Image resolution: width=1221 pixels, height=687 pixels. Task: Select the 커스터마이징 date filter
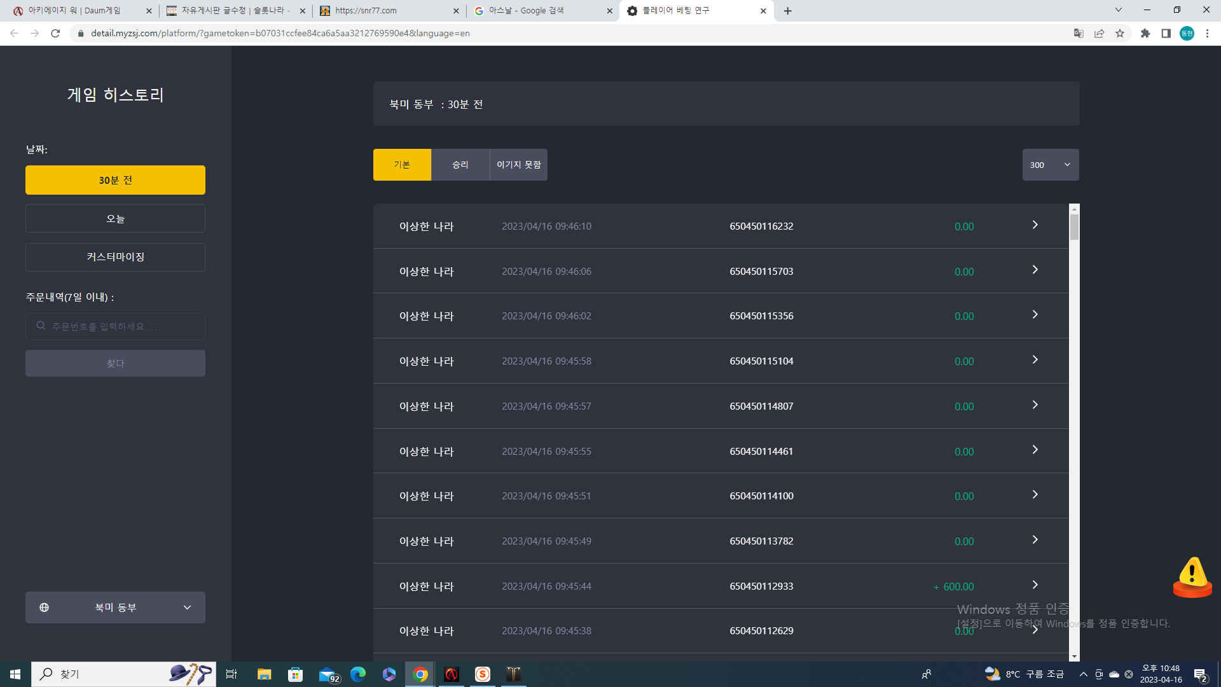point(115,257)
